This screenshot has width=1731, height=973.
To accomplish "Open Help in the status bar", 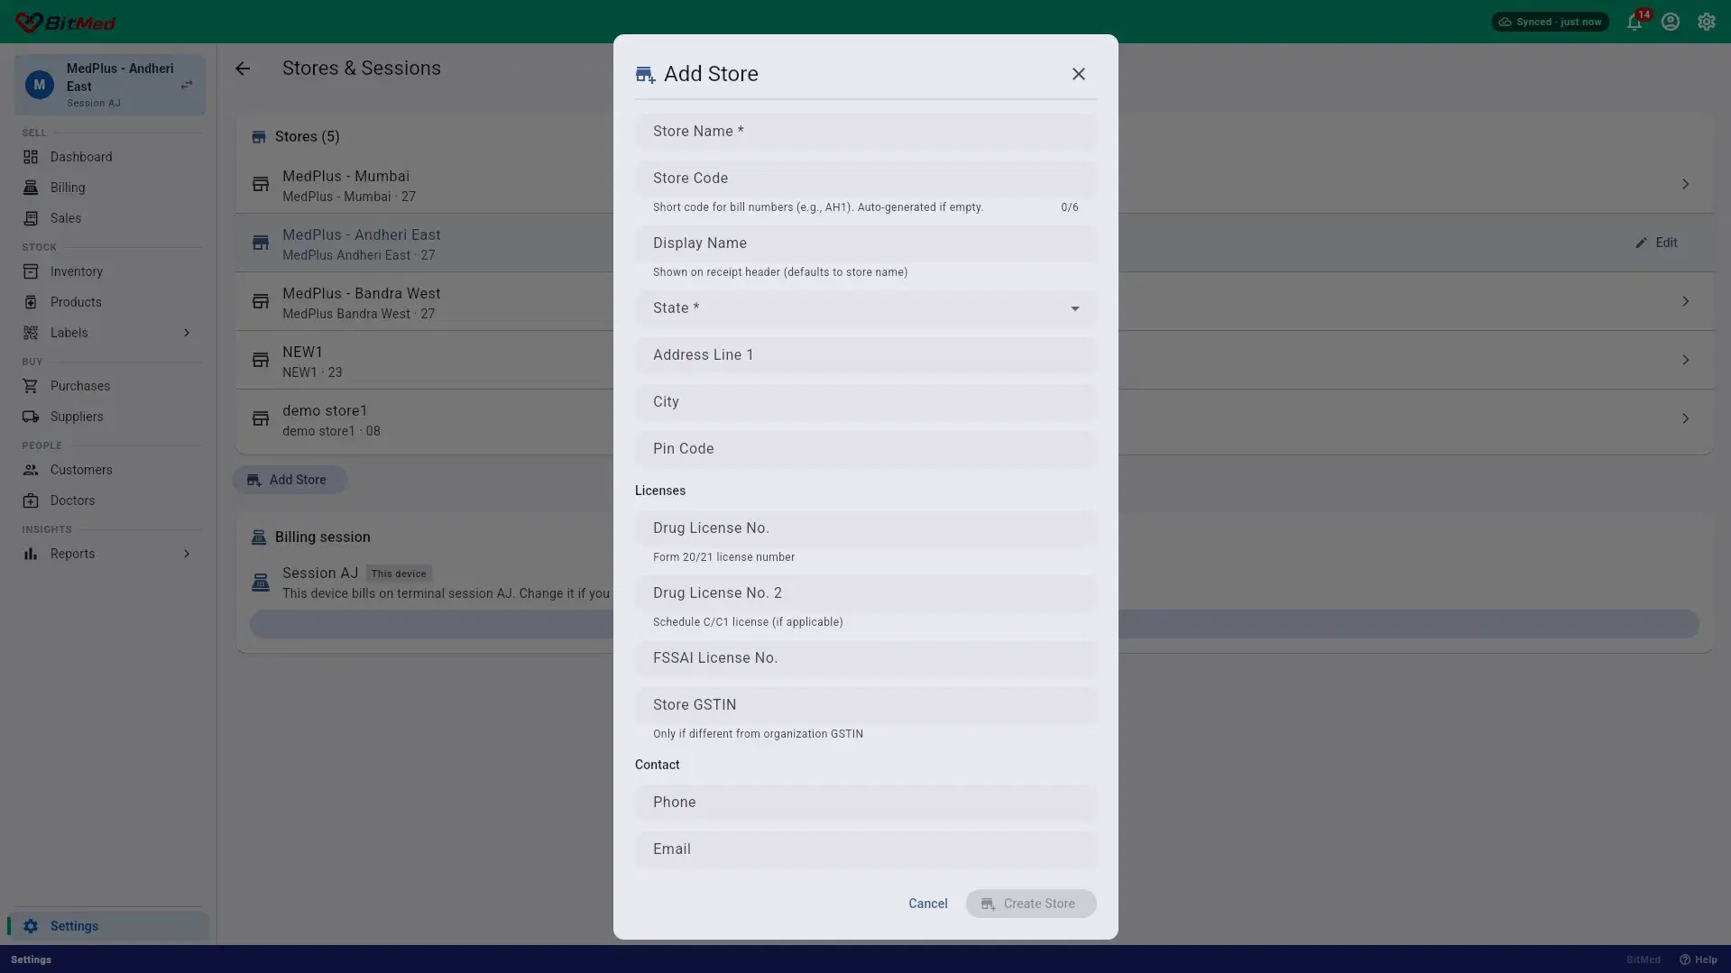I will click(1698, 959).
